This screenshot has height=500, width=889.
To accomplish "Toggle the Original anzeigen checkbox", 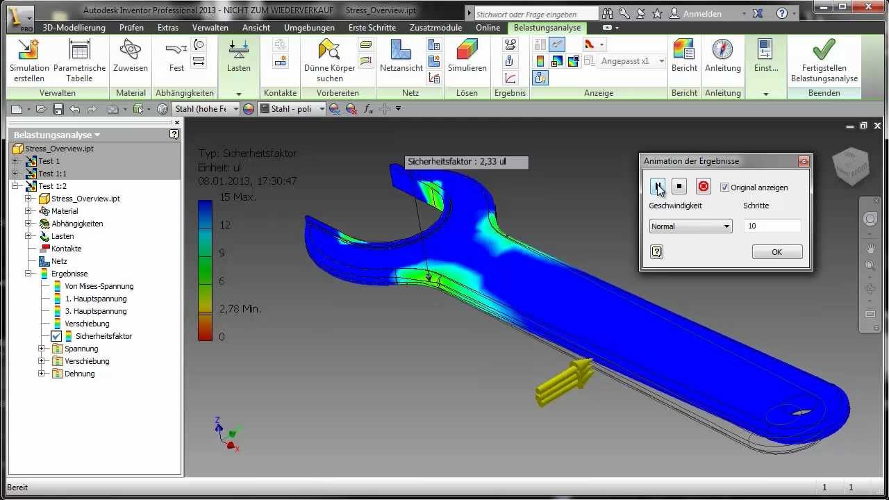I will (x=724, y=187).
